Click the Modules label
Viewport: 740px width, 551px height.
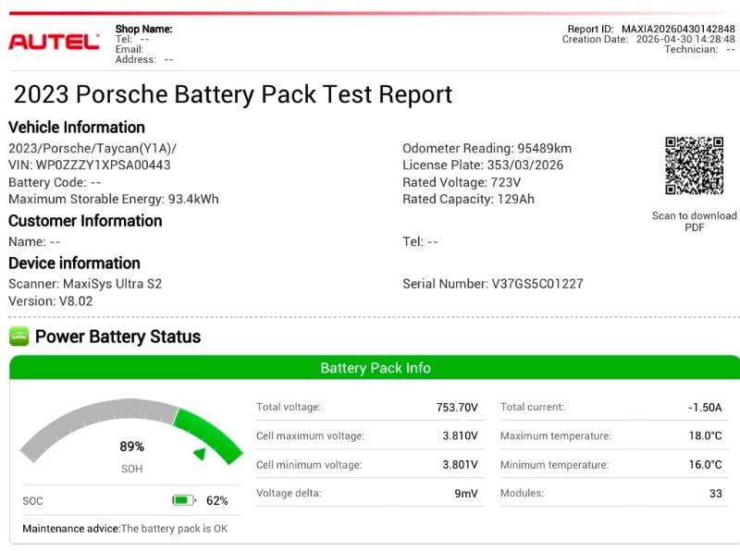click(522, 493)
